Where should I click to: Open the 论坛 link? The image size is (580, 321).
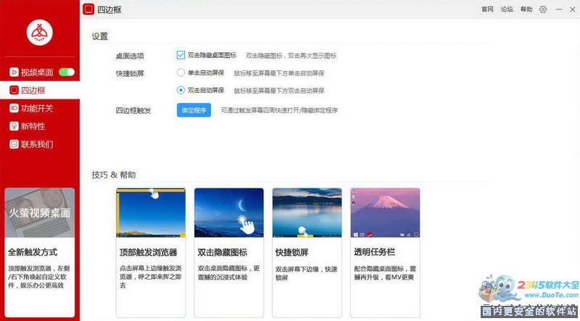click(x=507, y=9)
